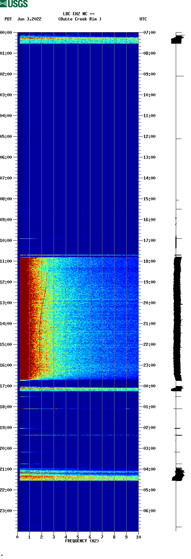Click the frequency axis '0' tick label
191x559 pixels.
click(x=17, y=537)
